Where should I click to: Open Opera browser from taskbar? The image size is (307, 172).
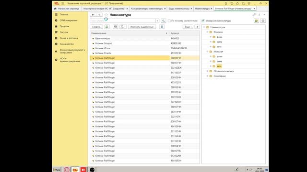[x=67, y=170]
